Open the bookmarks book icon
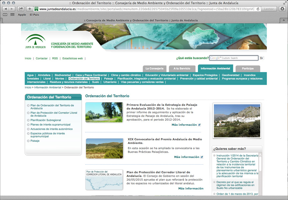Viewport: 288px width, 200px height. pos(5,15)
